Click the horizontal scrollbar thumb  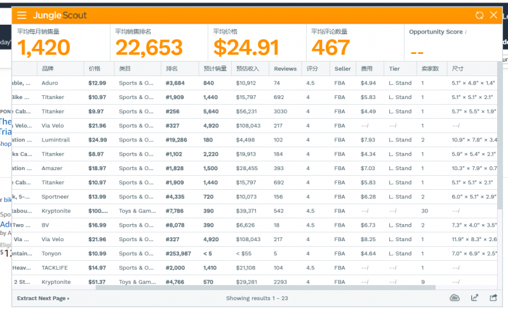tap(265, 288)
